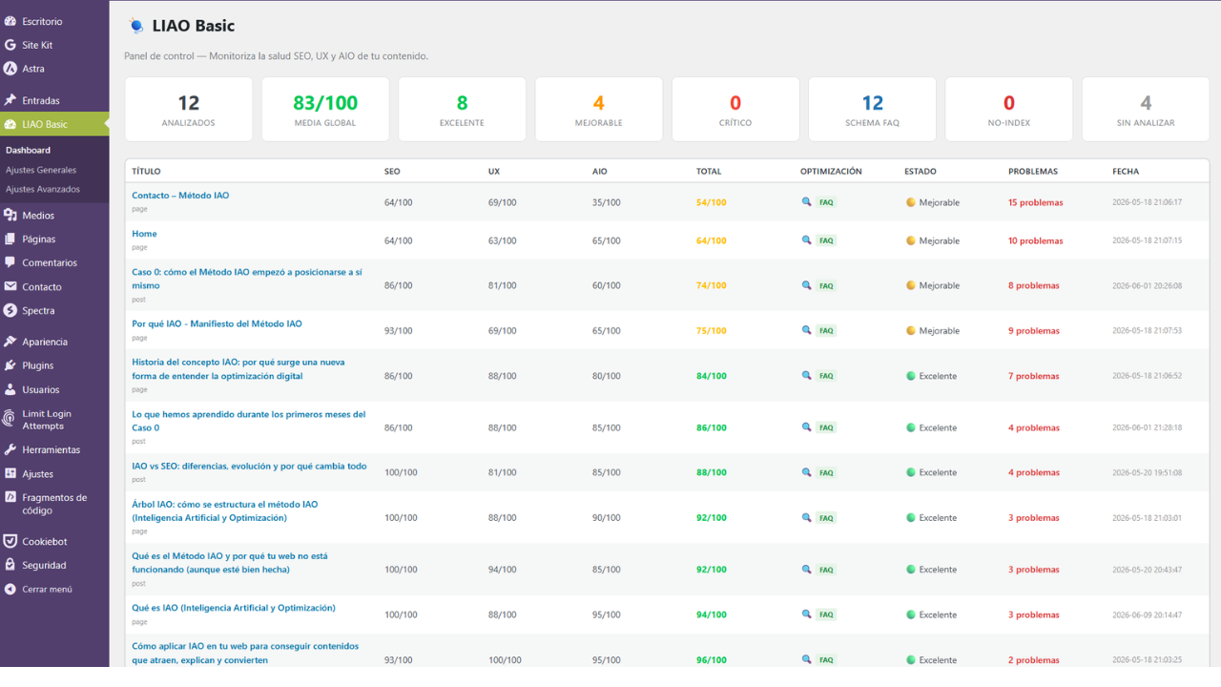The image size is (1221, 687).
Task: Select the Dashboard submenu item
Action: point(28,150)
